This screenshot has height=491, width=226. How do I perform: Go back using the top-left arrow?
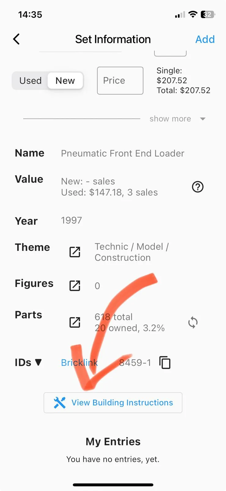(17, 39)
